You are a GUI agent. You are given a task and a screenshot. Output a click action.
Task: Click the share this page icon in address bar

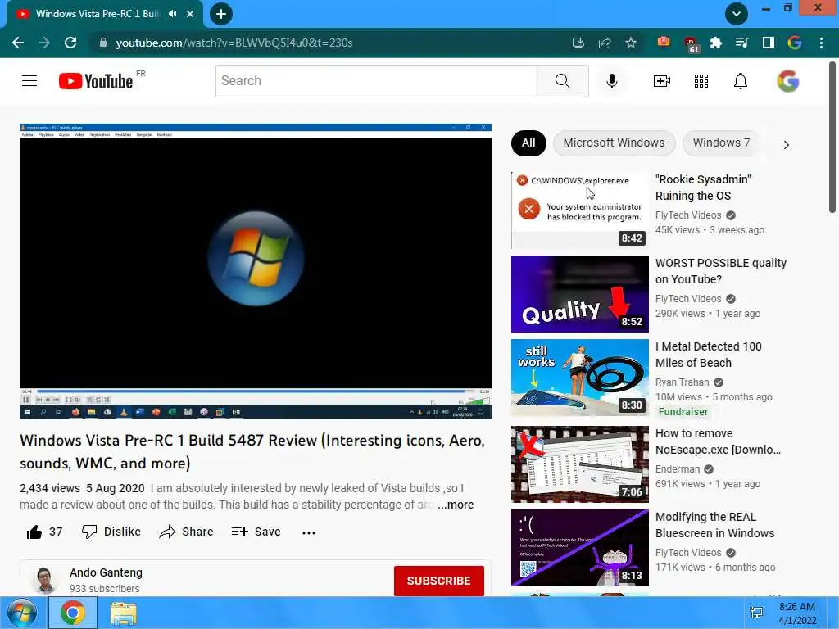click(x=605, y=43)
